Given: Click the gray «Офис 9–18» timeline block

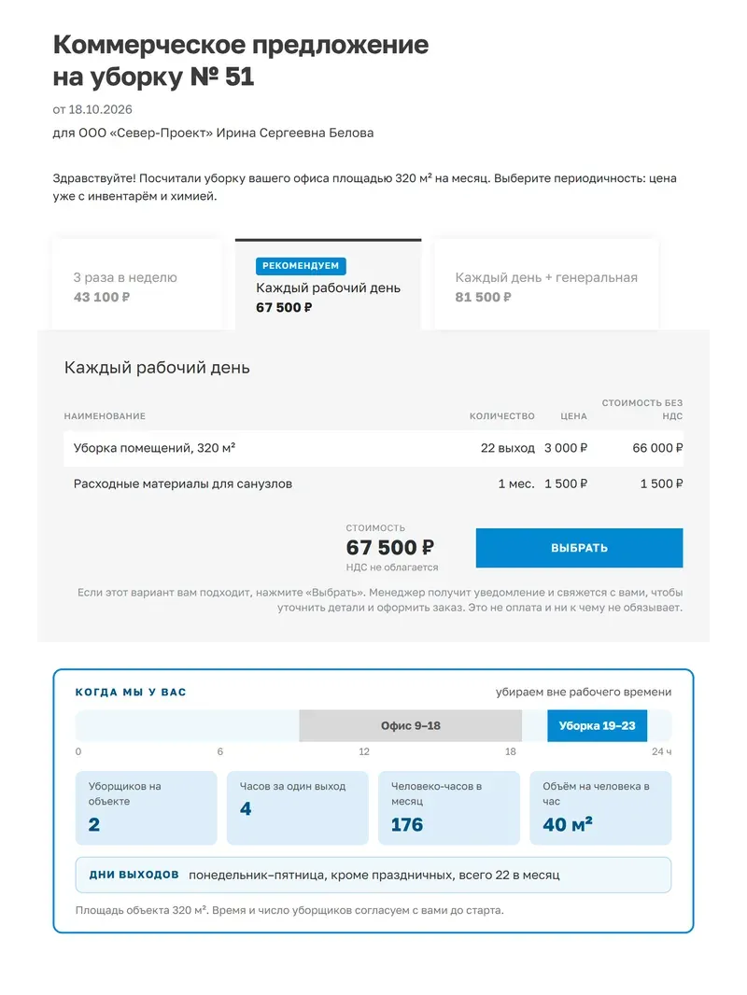Looking at the screenshot, I should (x=411, y=725).
